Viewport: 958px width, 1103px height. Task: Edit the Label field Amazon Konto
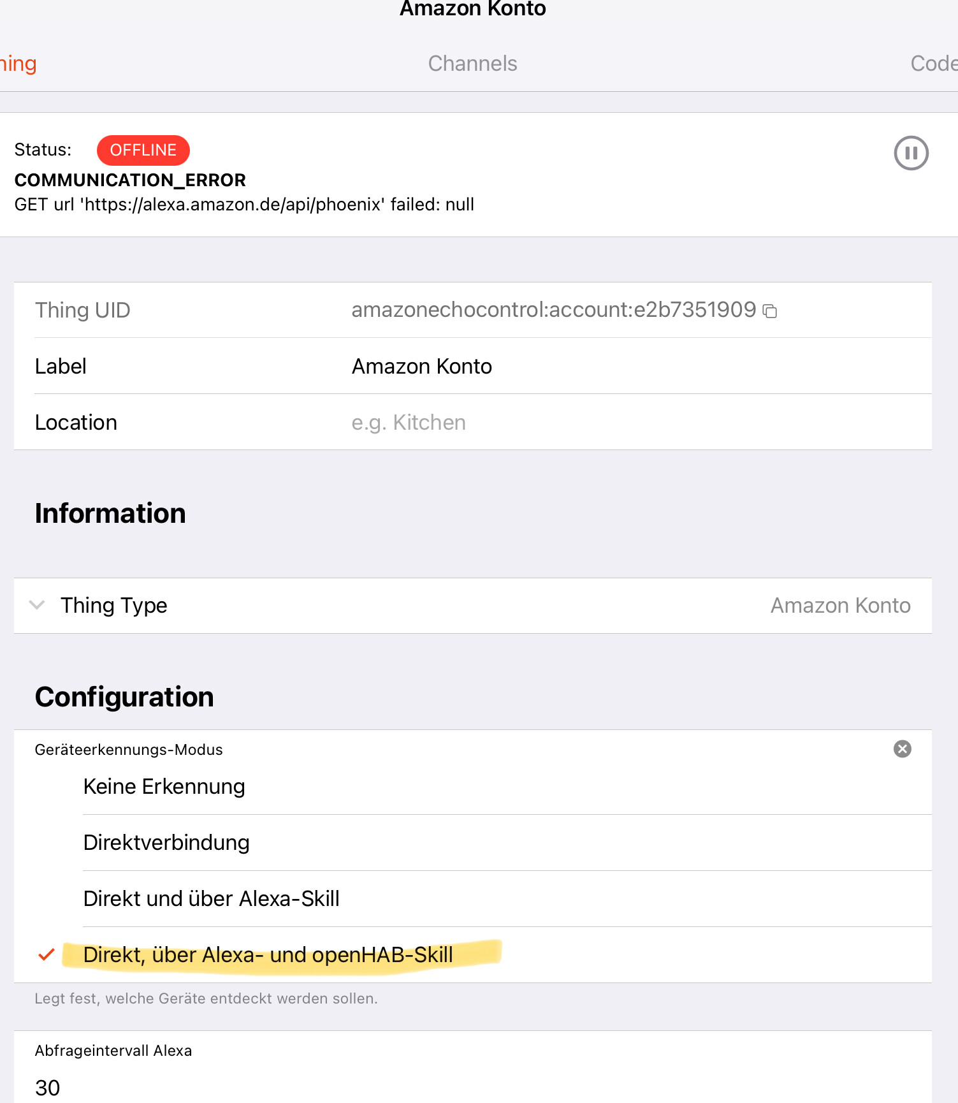tap(641, 366)
